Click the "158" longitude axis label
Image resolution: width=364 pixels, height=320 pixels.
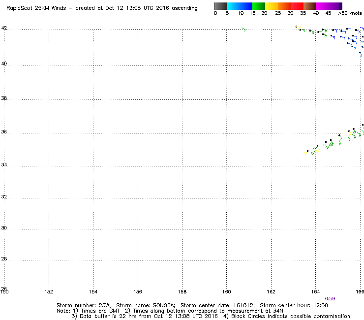182,291
